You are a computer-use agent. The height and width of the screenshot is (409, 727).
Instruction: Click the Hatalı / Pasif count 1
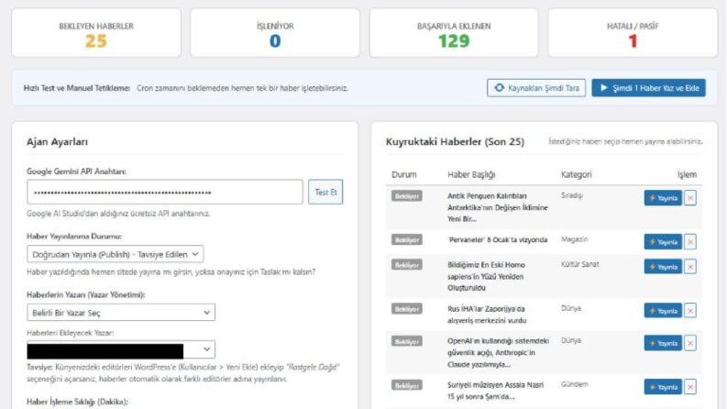[633, 41]
